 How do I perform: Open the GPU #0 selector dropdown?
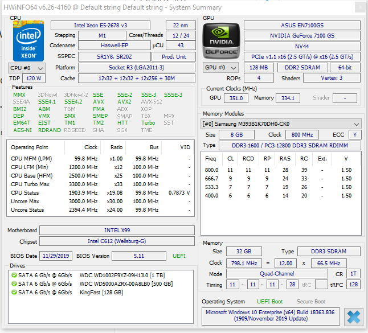[220, 68]
